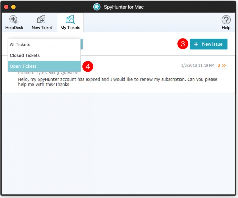Minimize the window using the yellow button
Viewport: 238px width, 198px height.
point(13,7)
